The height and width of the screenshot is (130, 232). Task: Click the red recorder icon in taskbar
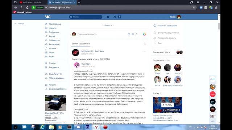coord(105,127)
